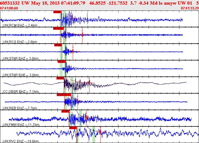
Task: Click the iPc0 iS 1 pick label on RER trace
Action: [64, 95]
